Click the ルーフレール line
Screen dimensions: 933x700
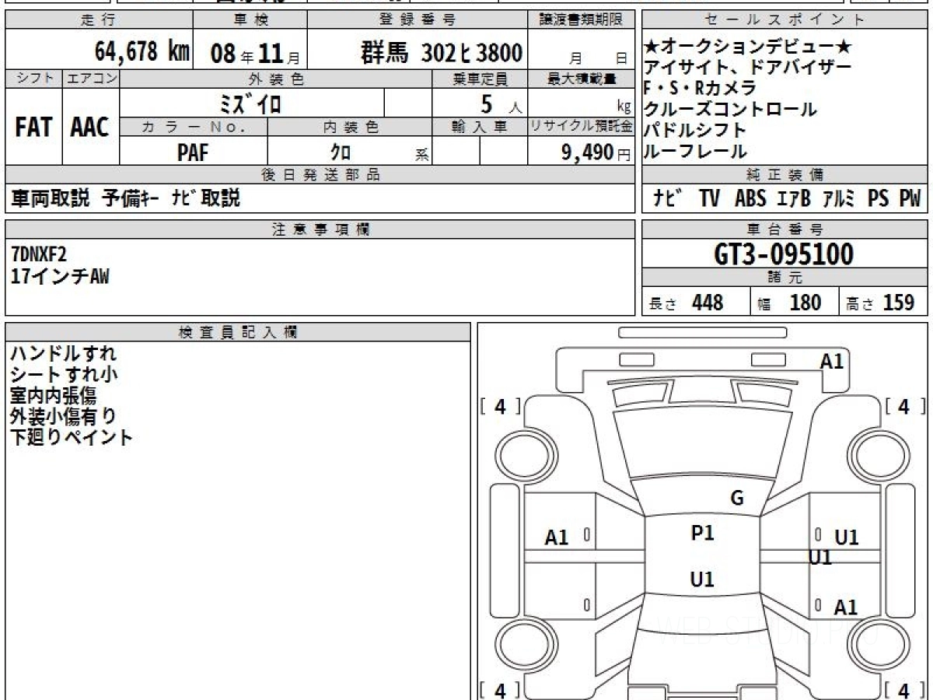(x=695, y=151)
